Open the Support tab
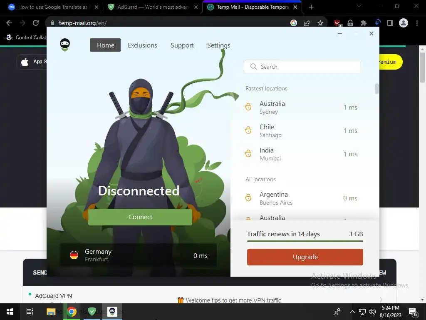This screenshot has height=320, width=426. (182, 45)
